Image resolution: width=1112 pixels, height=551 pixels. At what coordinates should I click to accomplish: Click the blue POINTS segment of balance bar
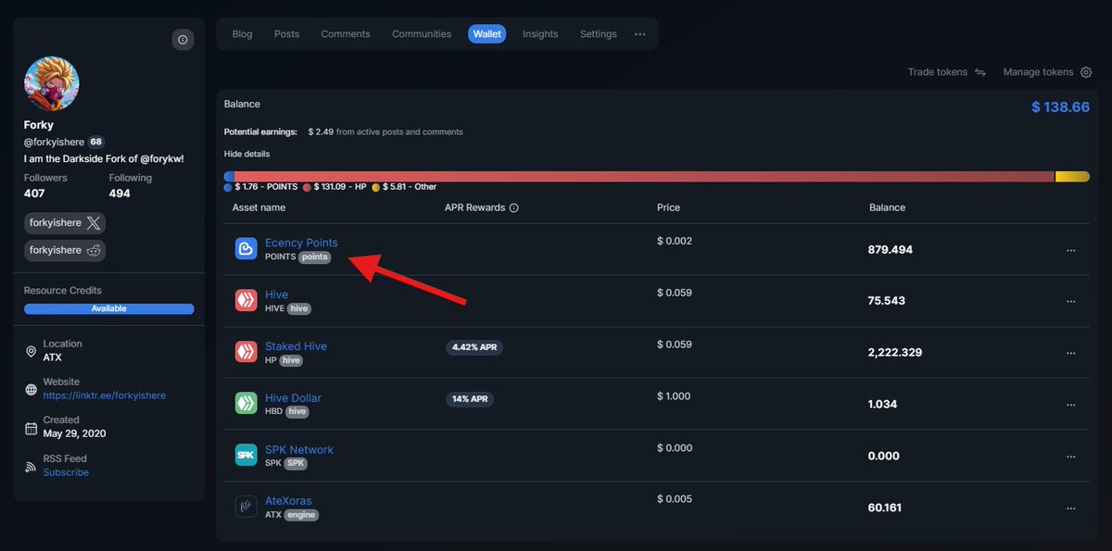click(229, 176)
